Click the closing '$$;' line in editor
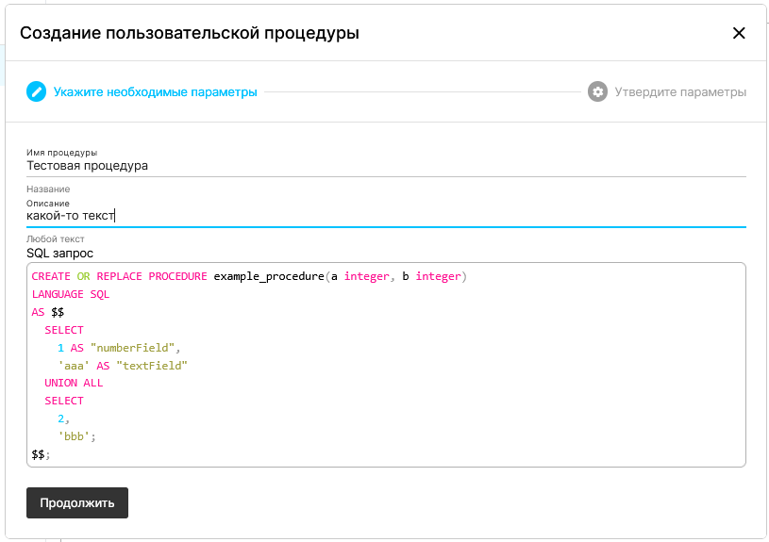This screenshot has width=769, height=542. coord(41,454)
